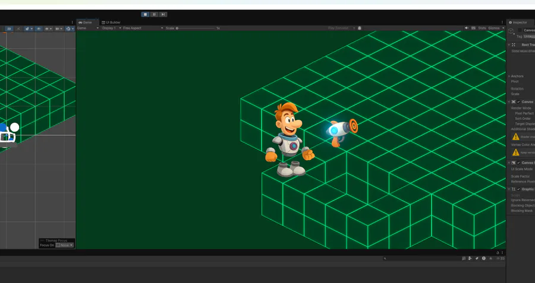Toggle hidden packages eye count icon

pyautogui.click(x=500, y=259)
